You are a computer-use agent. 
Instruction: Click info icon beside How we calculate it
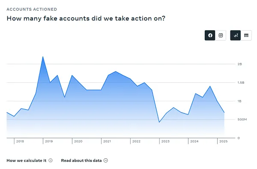point(51,160)
